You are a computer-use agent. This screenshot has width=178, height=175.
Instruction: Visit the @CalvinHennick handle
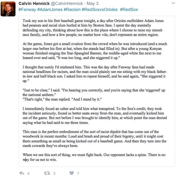click(67, 4)
